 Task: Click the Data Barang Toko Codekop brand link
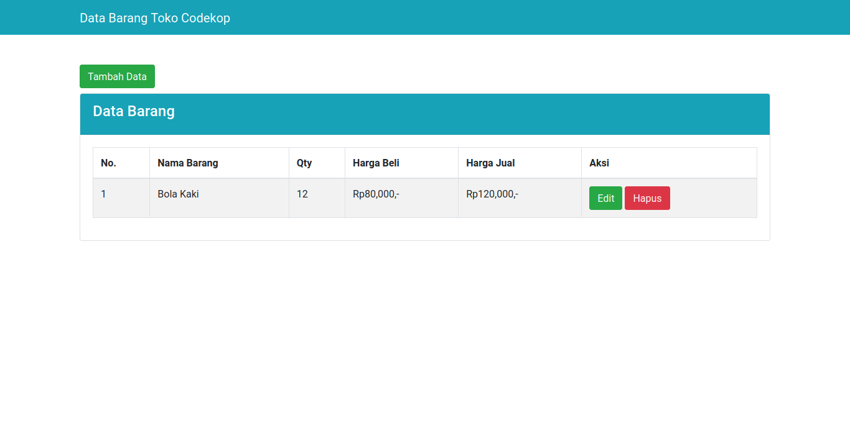[x=155, y=18]
